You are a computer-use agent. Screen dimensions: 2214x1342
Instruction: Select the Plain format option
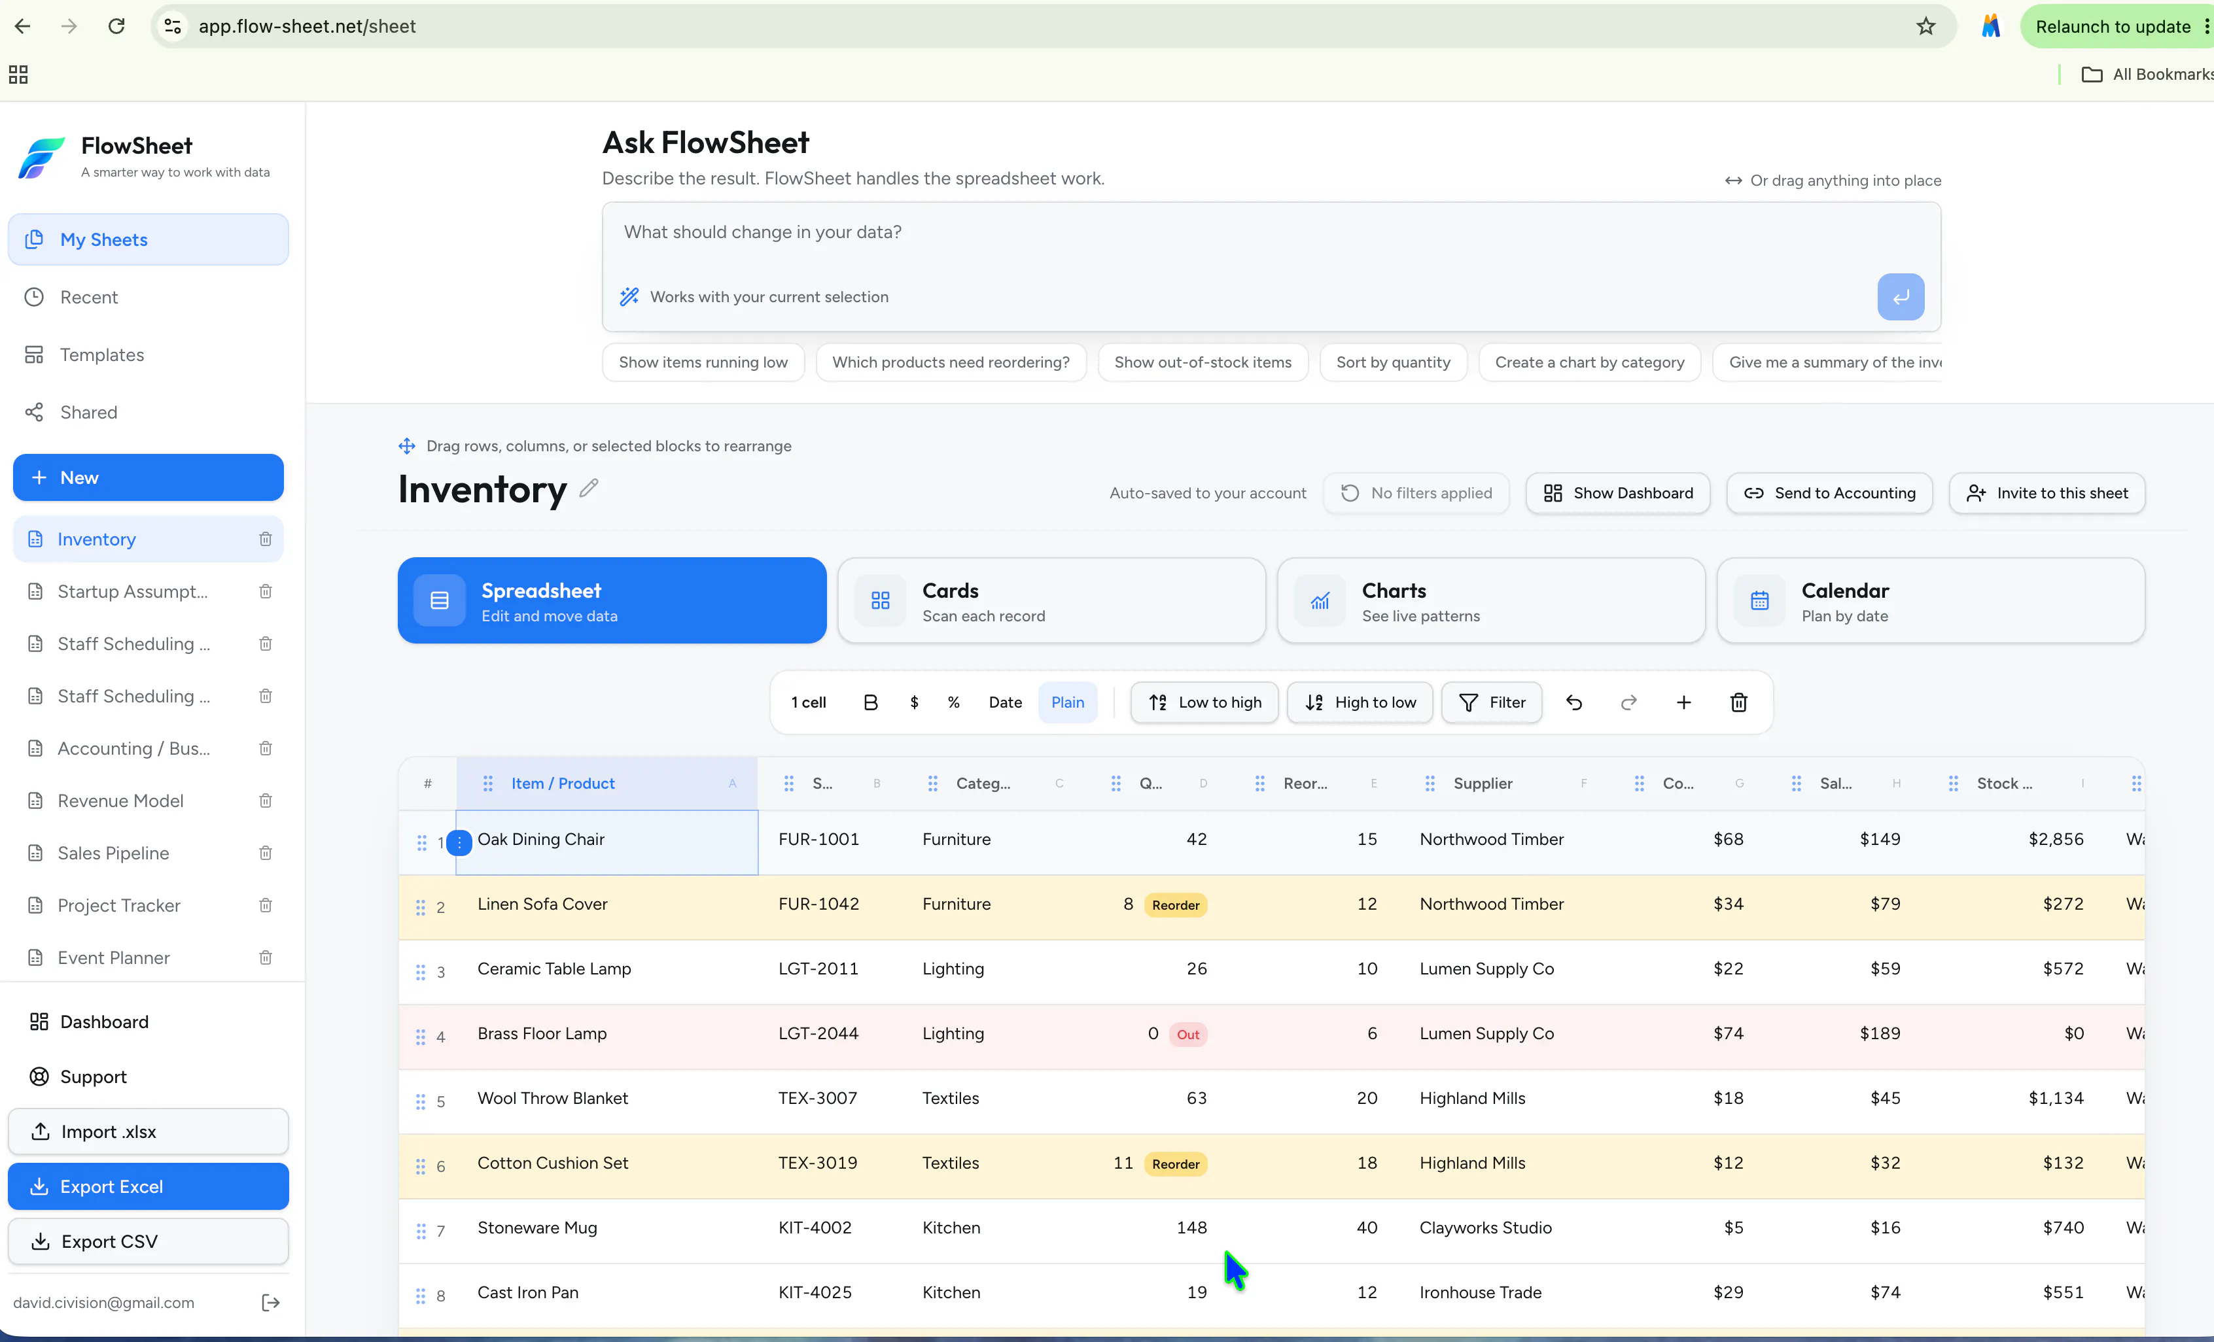tap(1068, 702)
